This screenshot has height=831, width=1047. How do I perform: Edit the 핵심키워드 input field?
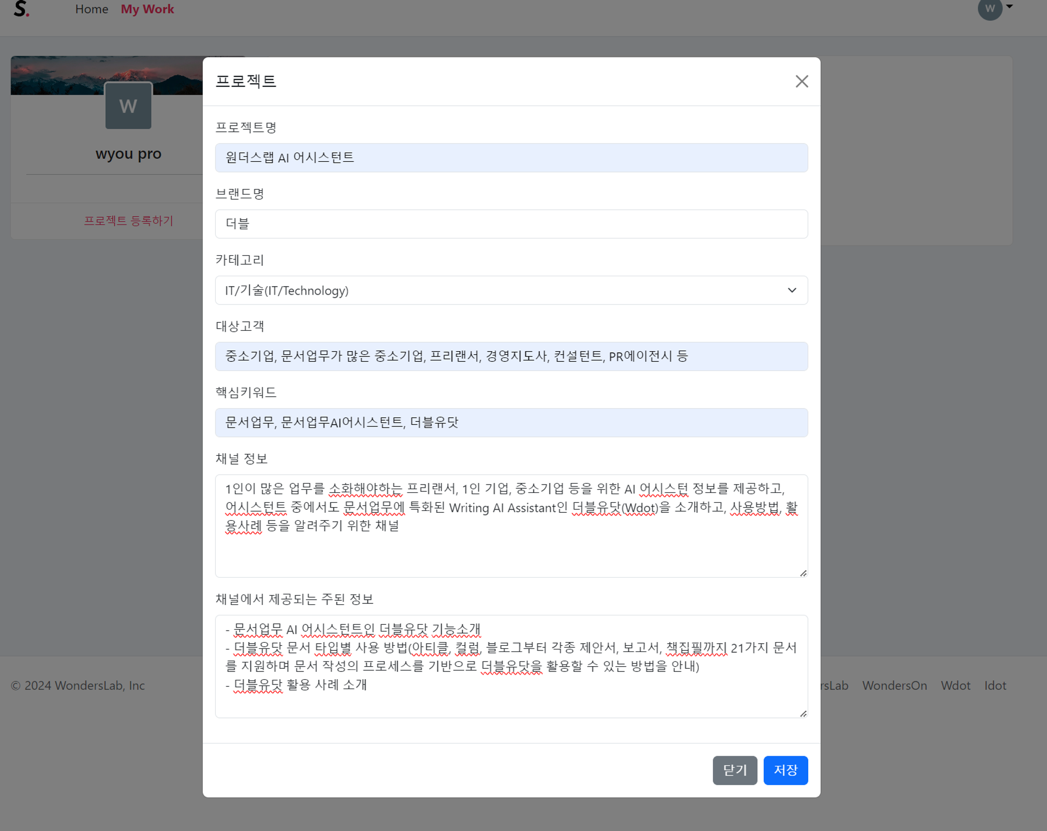pyautogui.click(x=511, y=423)
